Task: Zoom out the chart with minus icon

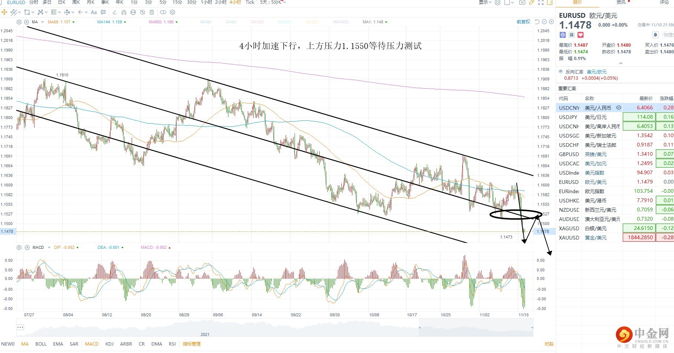Action: point(544,22)
